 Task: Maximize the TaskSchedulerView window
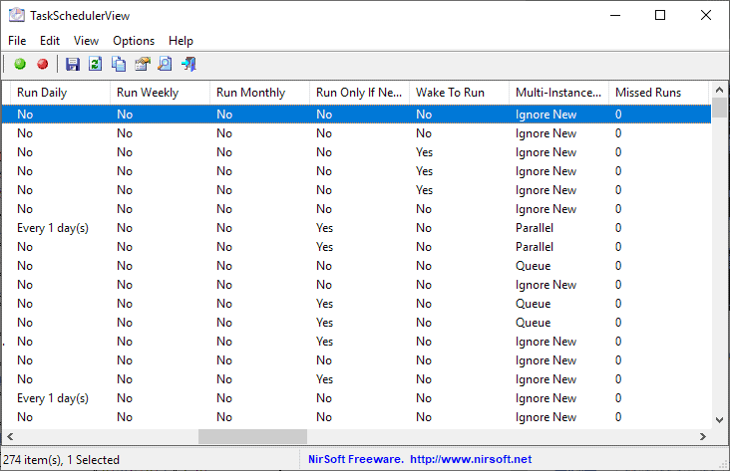pos(660,15)
